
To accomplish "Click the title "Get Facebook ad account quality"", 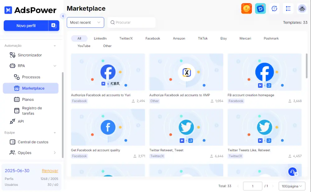I will tap(95, 150).
